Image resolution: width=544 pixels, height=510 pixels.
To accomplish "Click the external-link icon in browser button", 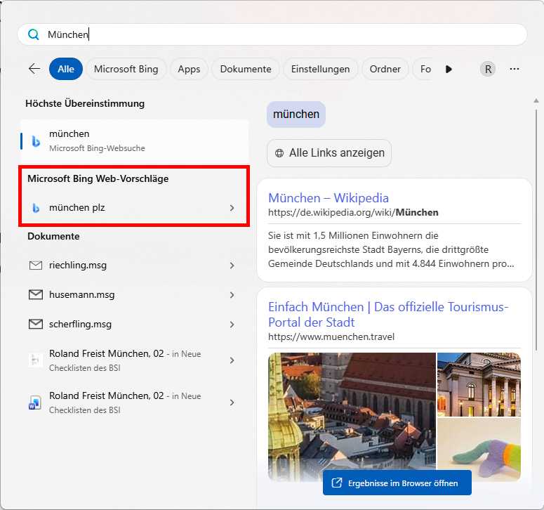I will [336, 483].
